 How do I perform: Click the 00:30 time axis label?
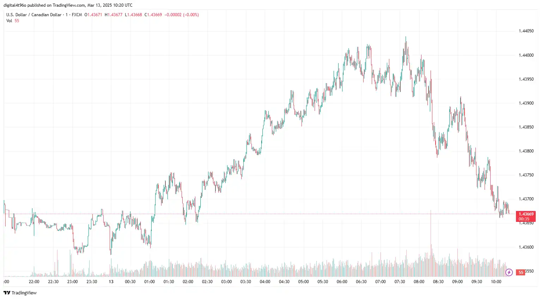[x=130, y=282]
